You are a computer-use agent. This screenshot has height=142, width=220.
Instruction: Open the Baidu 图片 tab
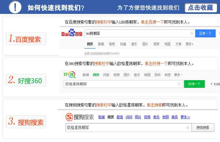(x=145, y=44)
